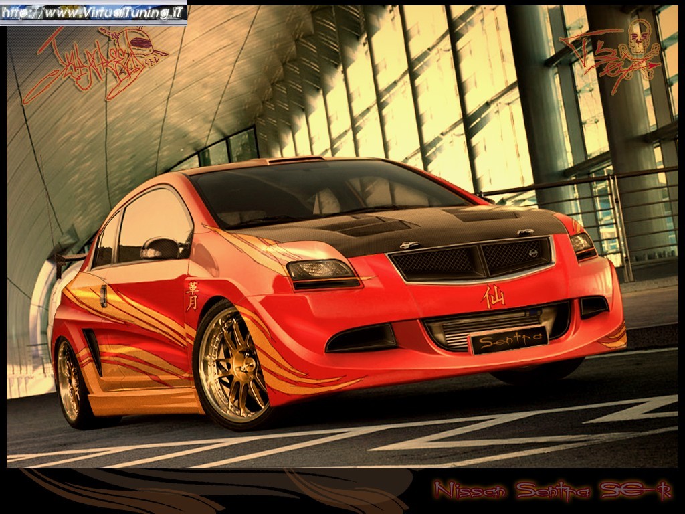The height and width of the screenshot is (514, 685).
Task: Click the "華月" kanji on the front fender
Action: [193, 296]
